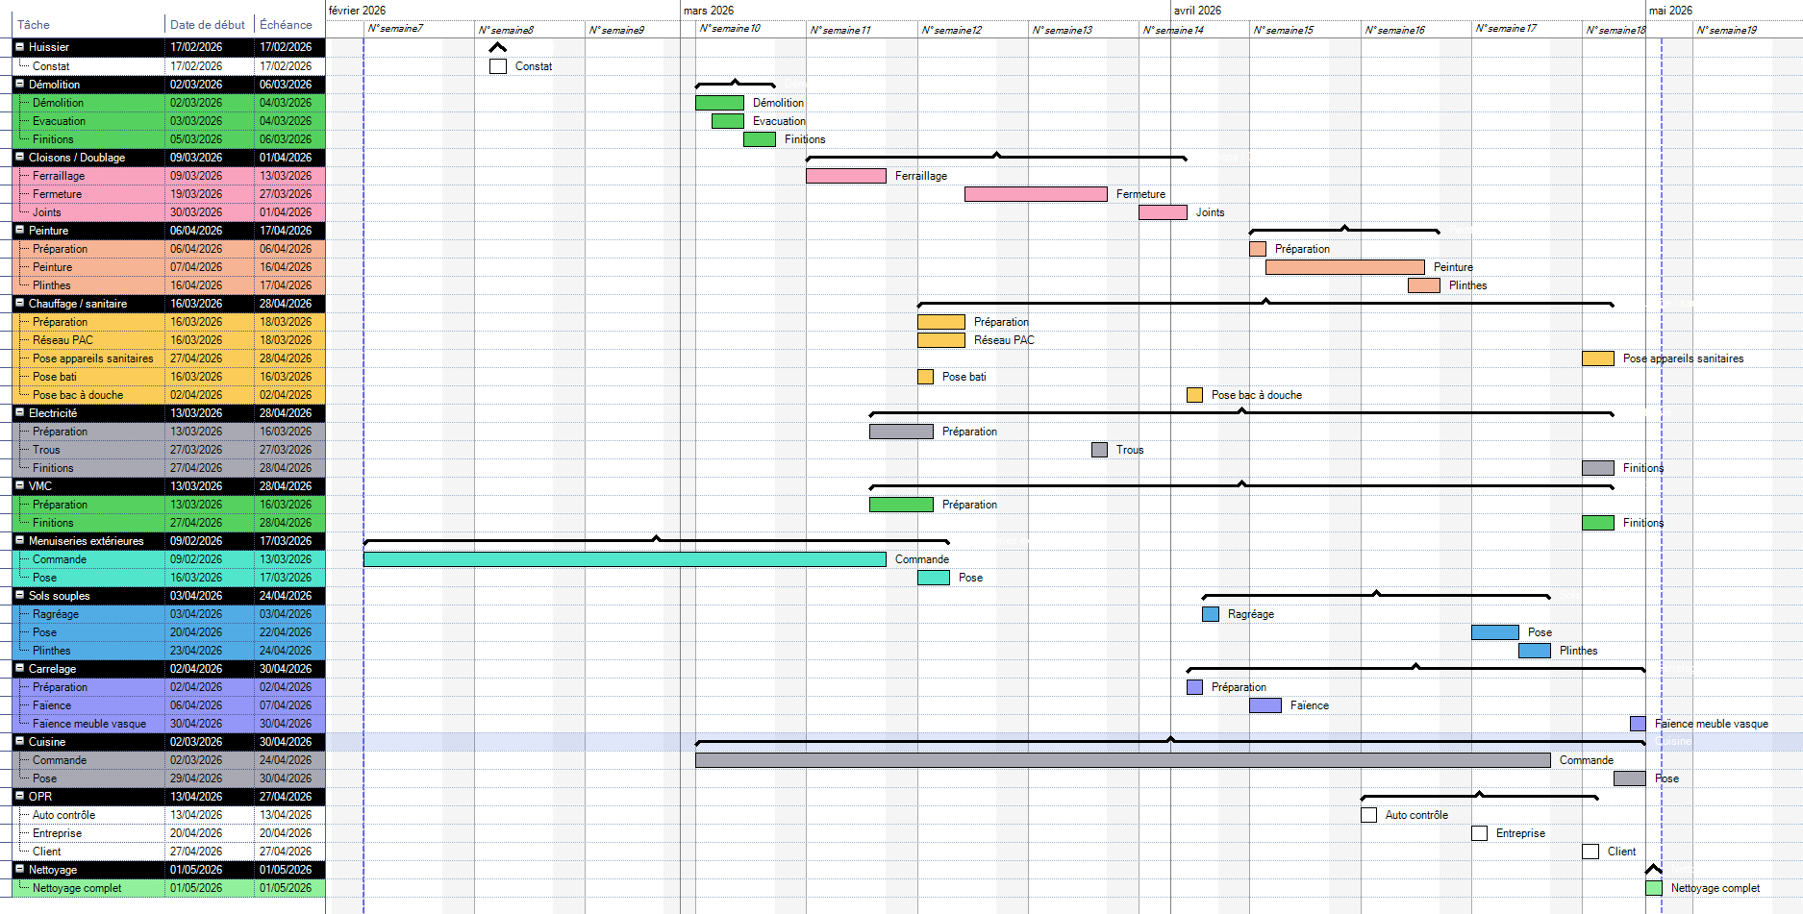1803x914 pixels.
Task: Click the pink Joints gantt bar
Action: pyautogui.click(x=1163, y=212)
